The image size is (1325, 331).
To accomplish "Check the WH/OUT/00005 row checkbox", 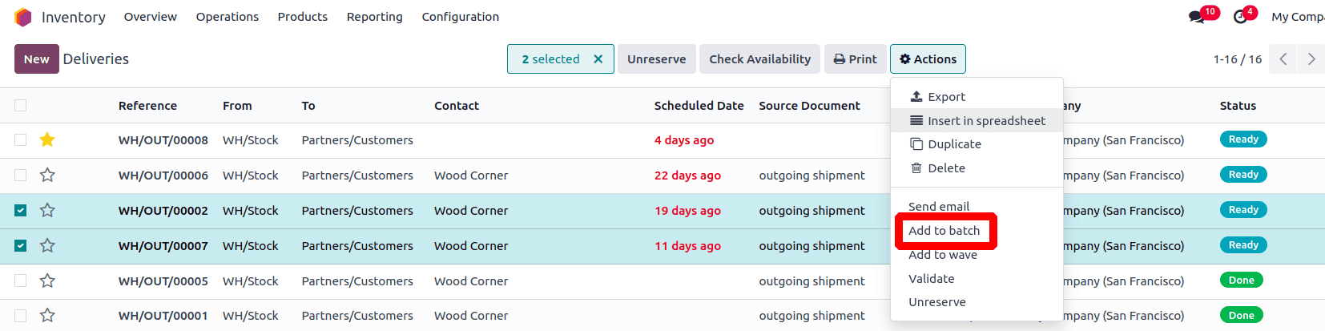I will tap(21, 281).
